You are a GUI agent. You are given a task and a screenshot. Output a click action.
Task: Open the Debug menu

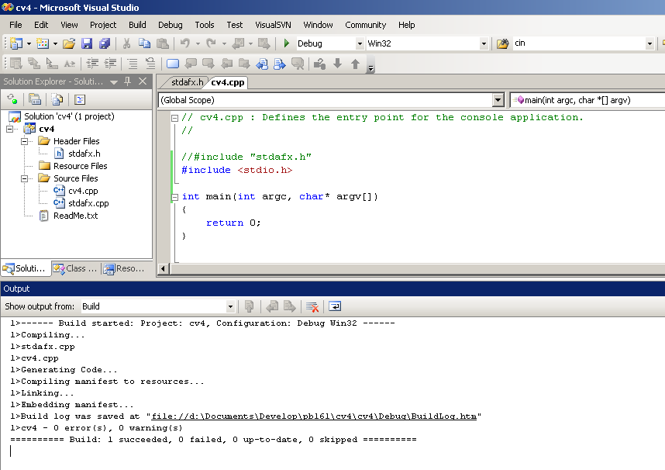pyautogui.click(x=170, y=25)
